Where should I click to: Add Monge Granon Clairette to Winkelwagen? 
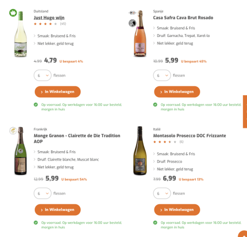click(58, 210)
